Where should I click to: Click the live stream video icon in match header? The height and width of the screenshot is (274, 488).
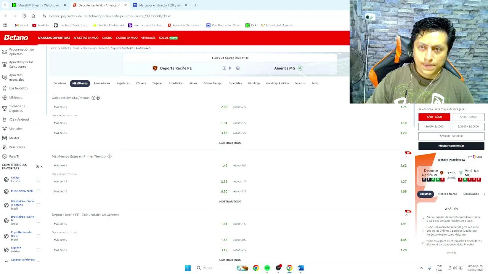pos(224,68)
